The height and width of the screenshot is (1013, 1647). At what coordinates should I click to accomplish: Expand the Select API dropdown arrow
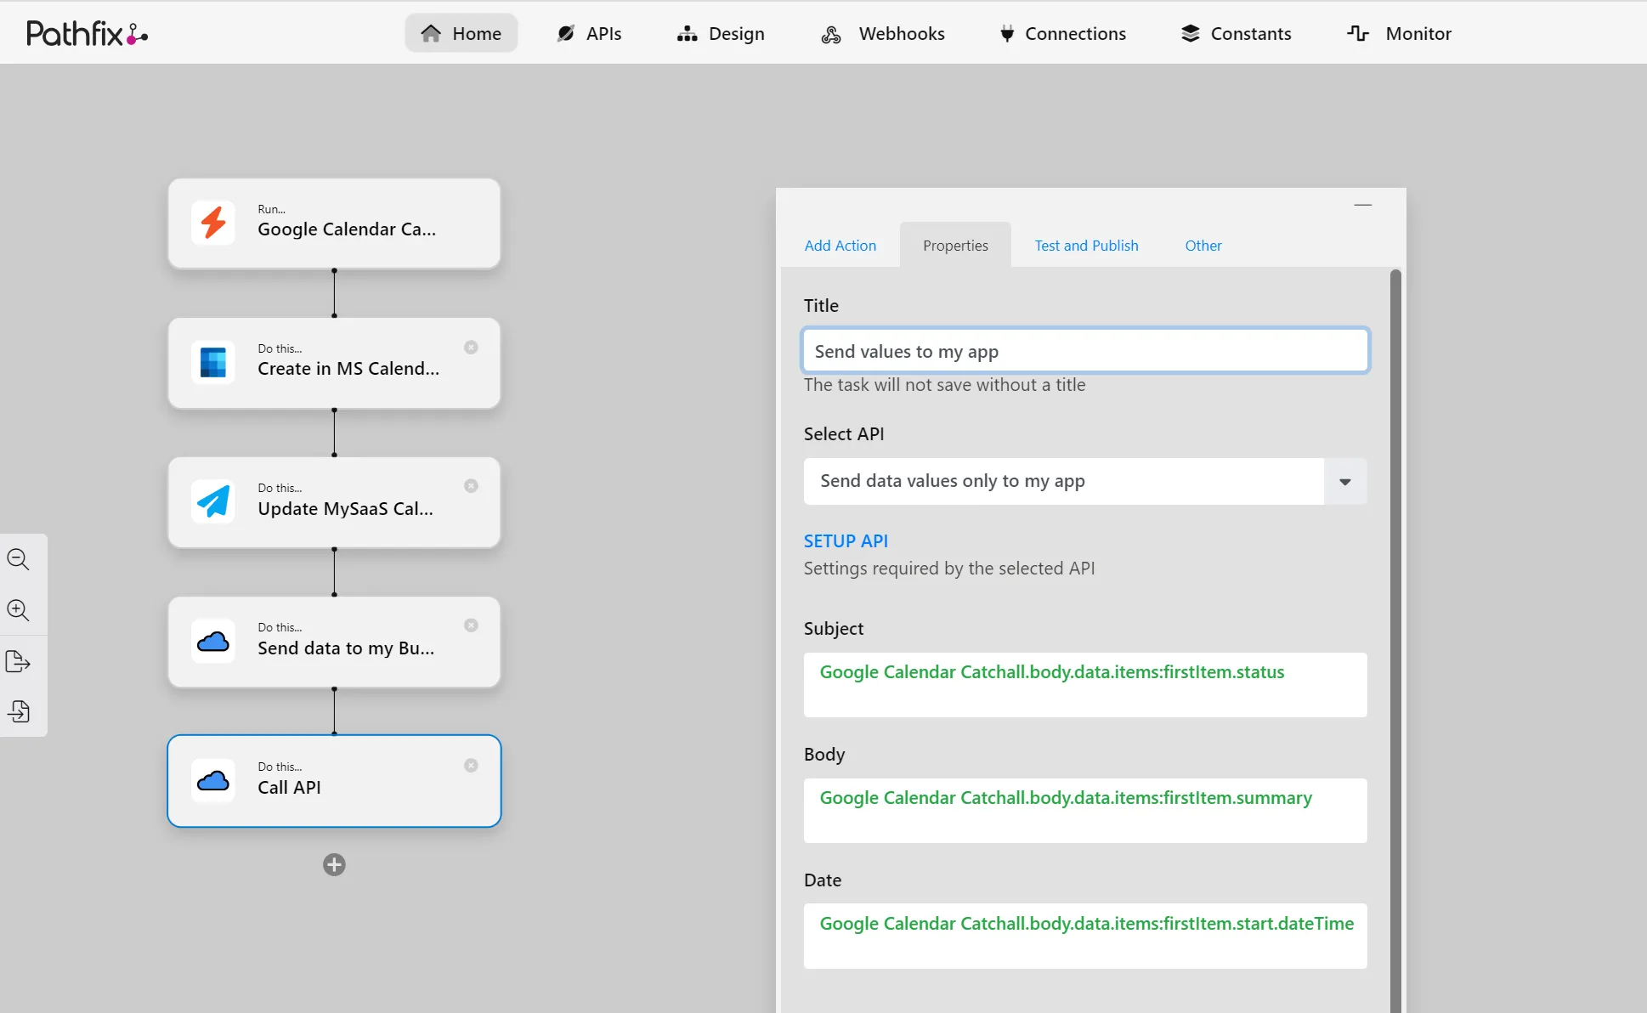1345,482
